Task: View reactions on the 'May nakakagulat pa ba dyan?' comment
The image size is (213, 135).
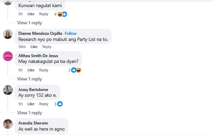Action: (x=75, y=70)
